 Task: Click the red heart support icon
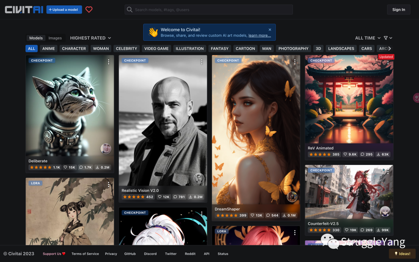[89, 10]
